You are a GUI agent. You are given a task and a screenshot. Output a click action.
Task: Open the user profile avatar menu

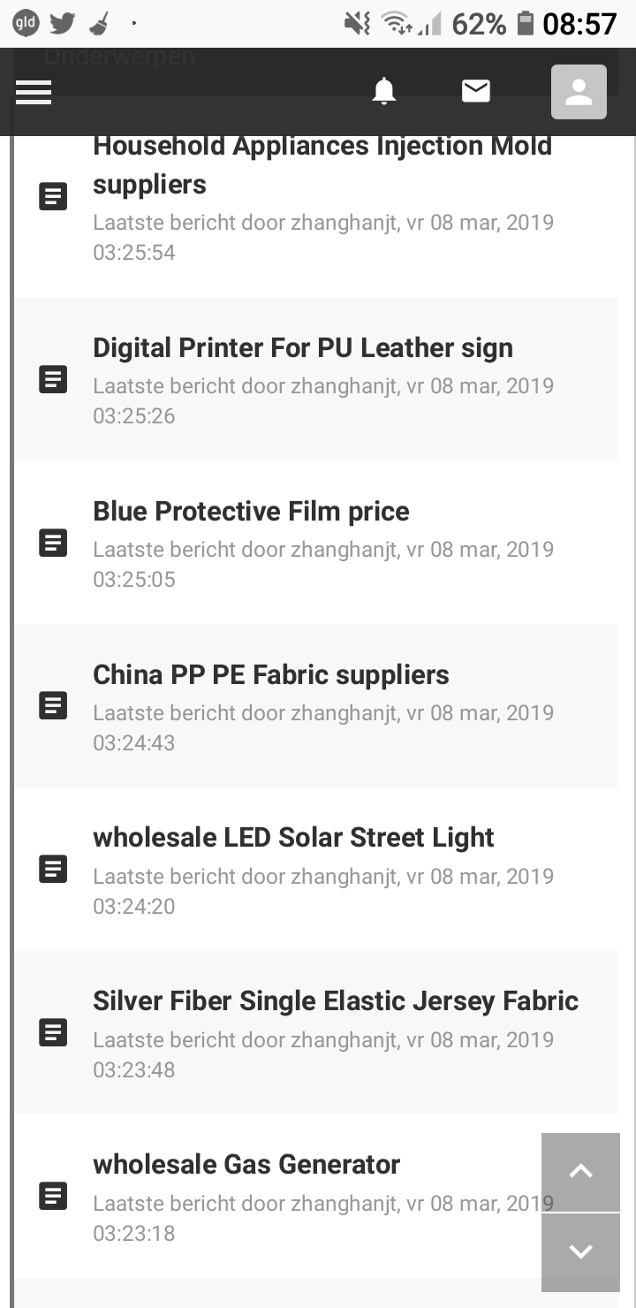(579, 92)
